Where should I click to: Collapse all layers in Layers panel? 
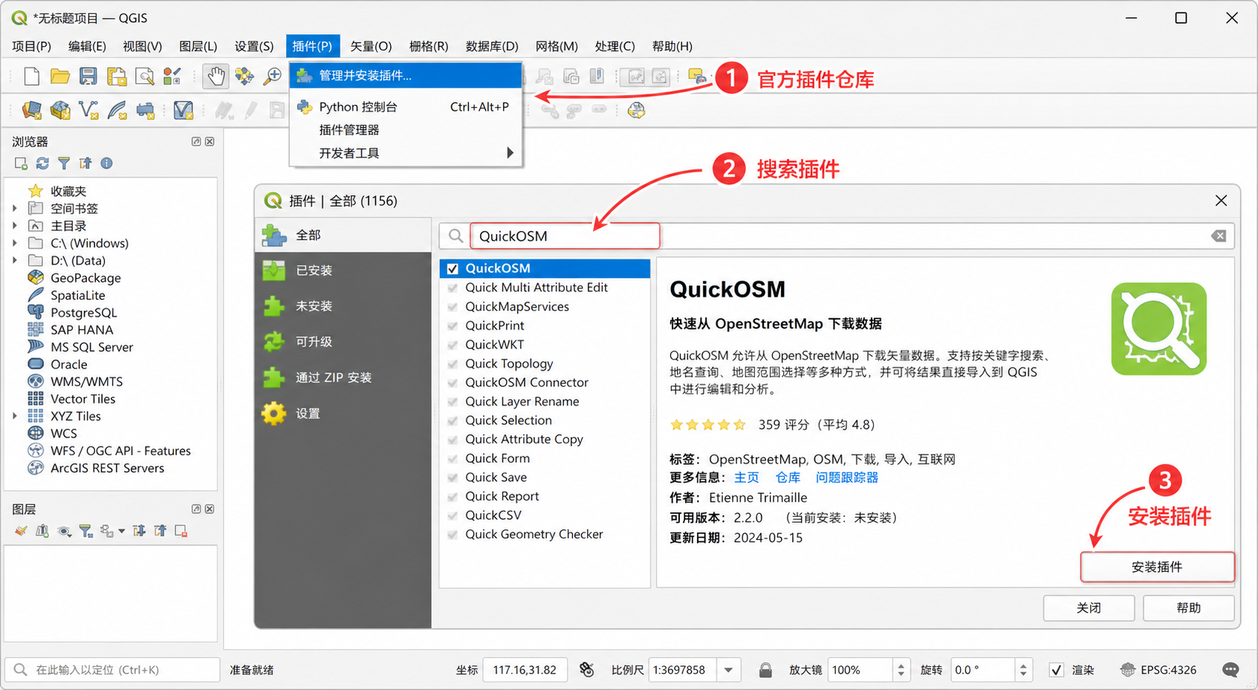[161, 531]
